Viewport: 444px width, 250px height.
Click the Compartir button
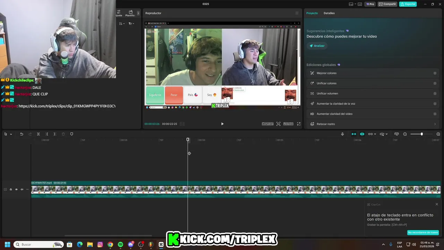coord(387,4)
